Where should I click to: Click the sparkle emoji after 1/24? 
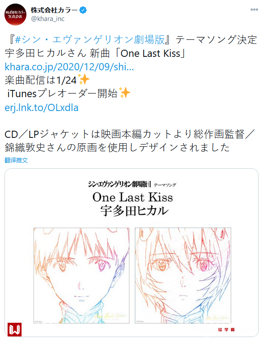coord(83,79)
